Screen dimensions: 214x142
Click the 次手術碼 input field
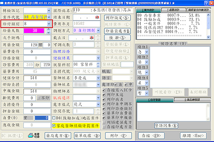pyautogui.click(x=37, y=38)
